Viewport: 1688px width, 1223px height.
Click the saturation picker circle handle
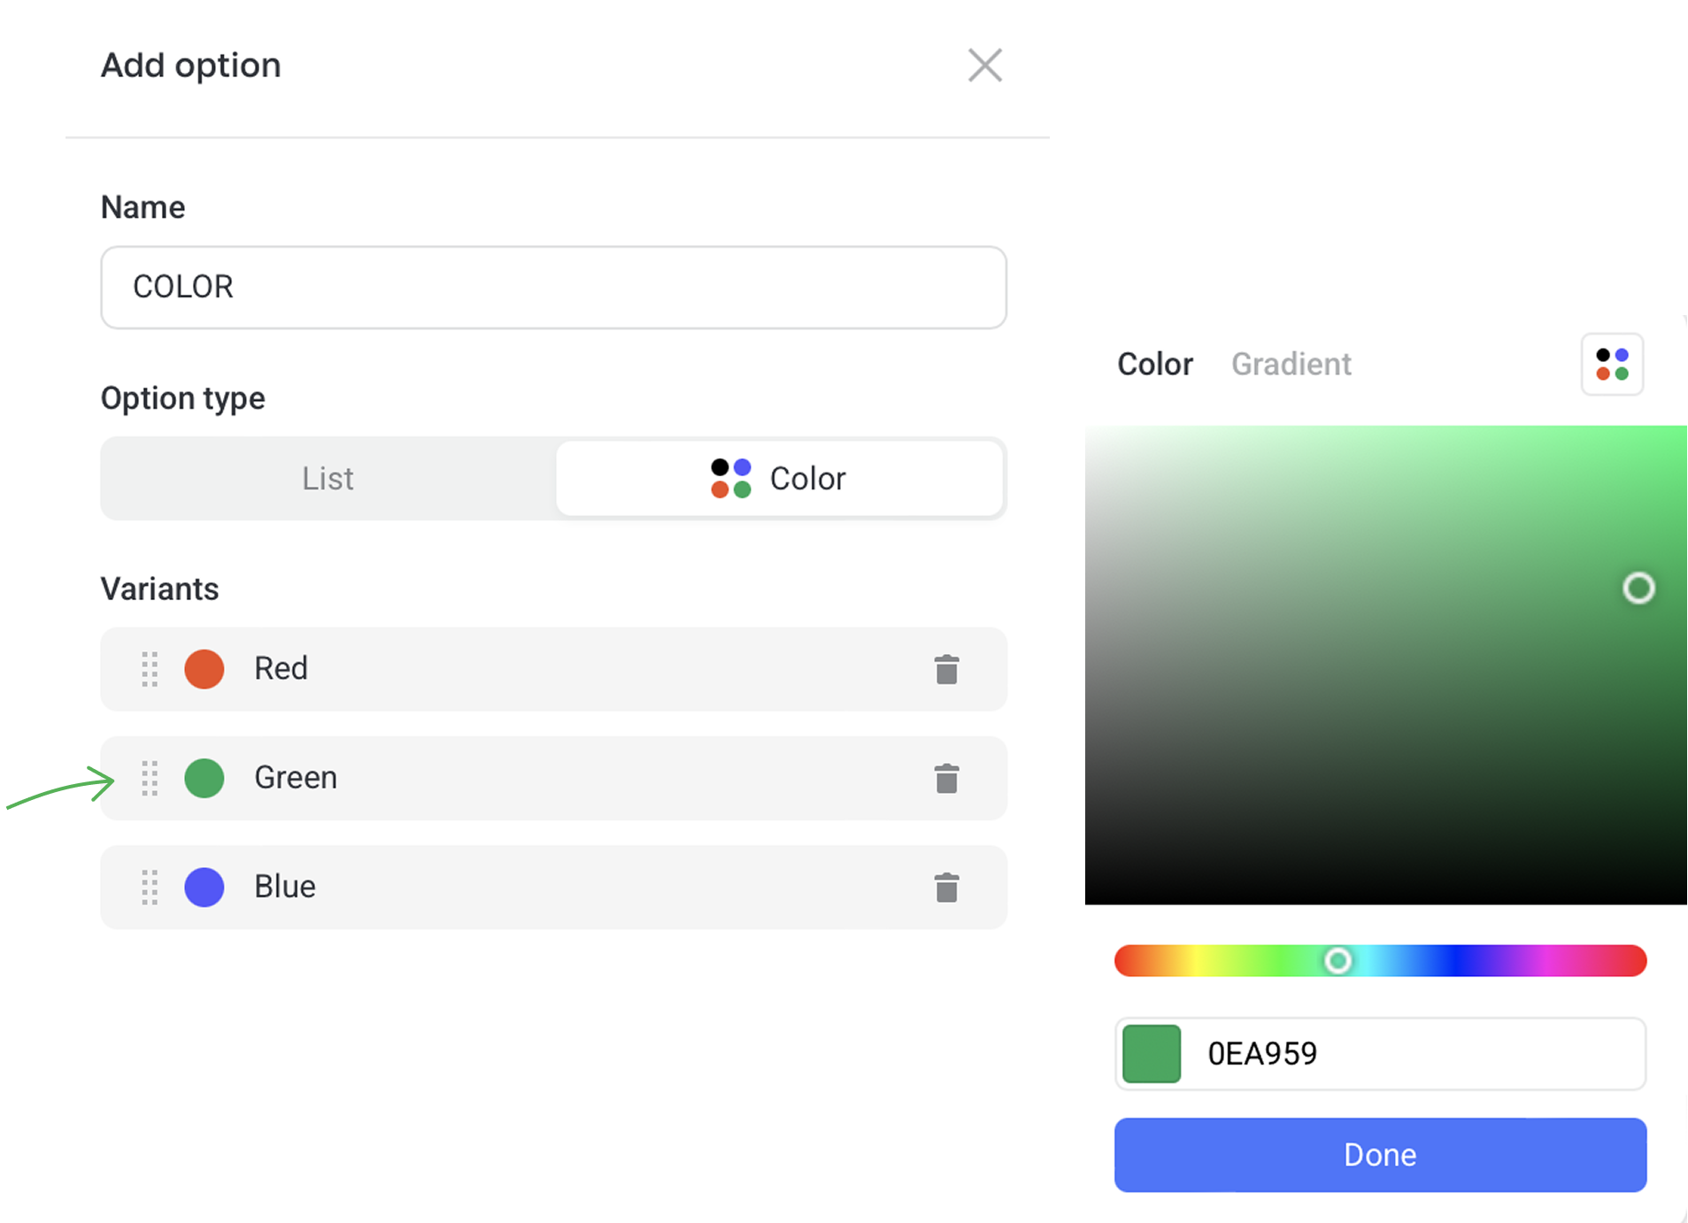[1638, 588]
